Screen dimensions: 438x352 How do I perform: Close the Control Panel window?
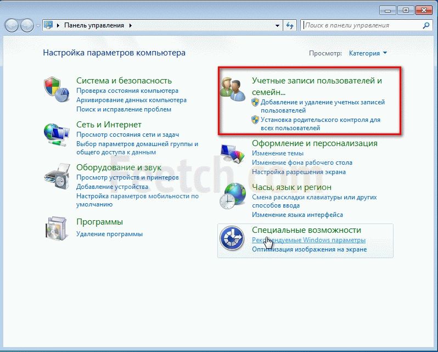tap(424, 10)
